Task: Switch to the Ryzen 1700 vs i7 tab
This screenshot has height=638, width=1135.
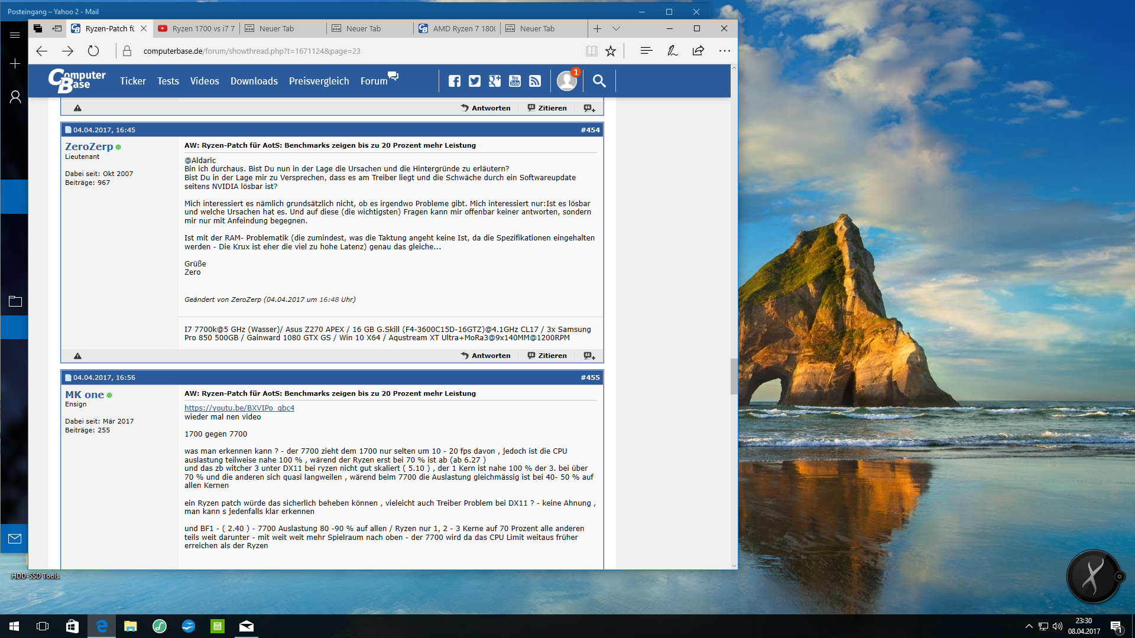Action: pos(197,28)
